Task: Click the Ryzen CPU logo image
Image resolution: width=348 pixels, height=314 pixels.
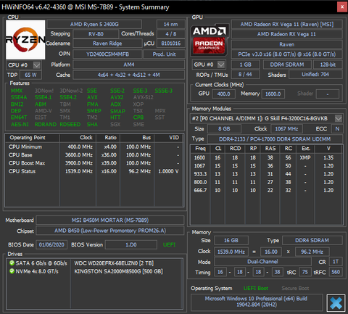Action: (25, 40)
